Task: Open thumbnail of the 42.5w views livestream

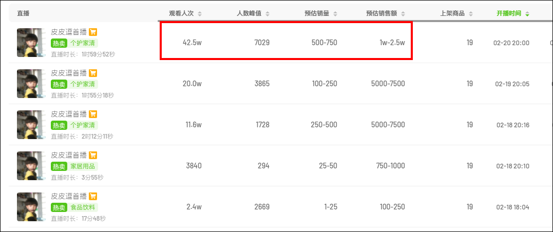Action: (31, 43)
